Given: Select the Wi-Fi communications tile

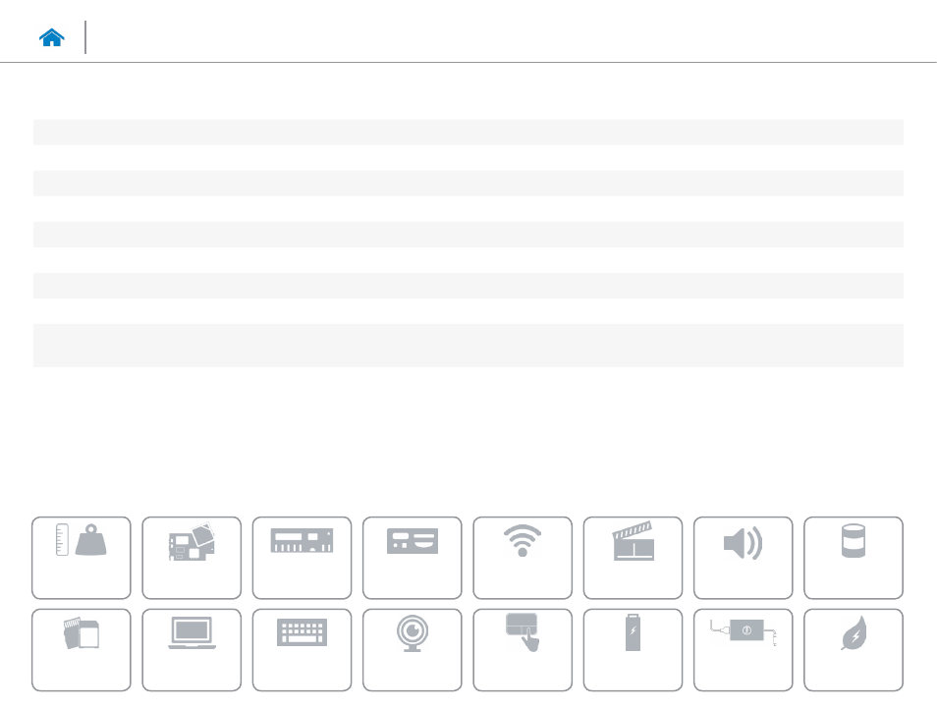Looking at the screenshot, I should click(x=523, y=558).
